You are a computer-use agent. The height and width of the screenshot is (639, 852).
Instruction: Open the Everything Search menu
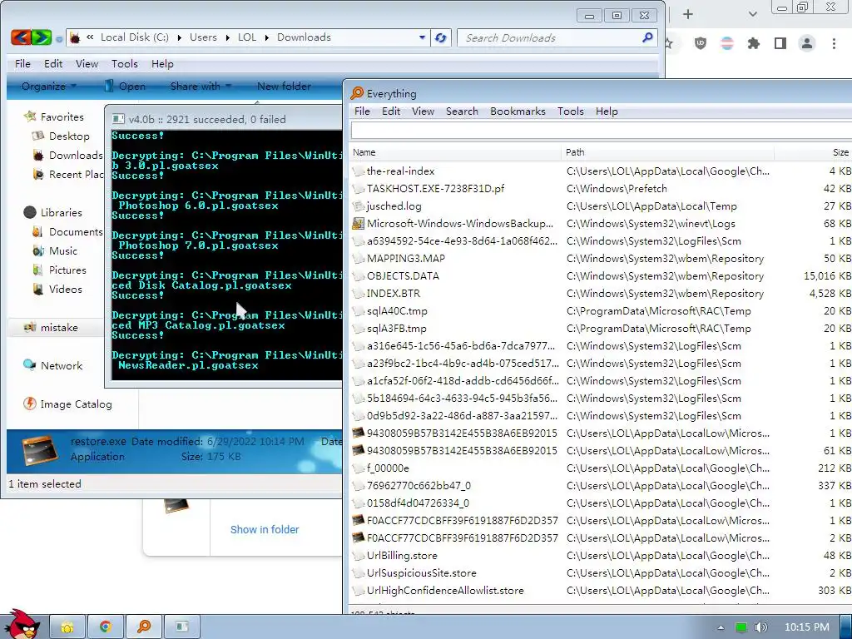tap(462, 111)
